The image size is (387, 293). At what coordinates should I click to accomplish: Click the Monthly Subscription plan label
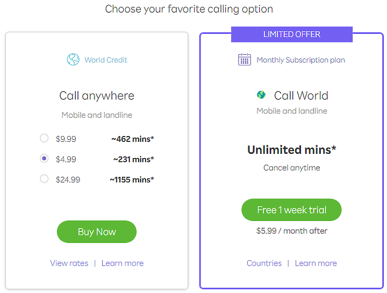[300, 60]
